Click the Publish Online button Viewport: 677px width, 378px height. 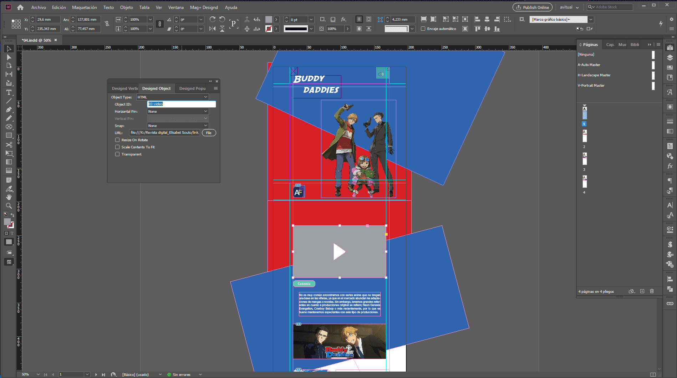click(532, 7)
